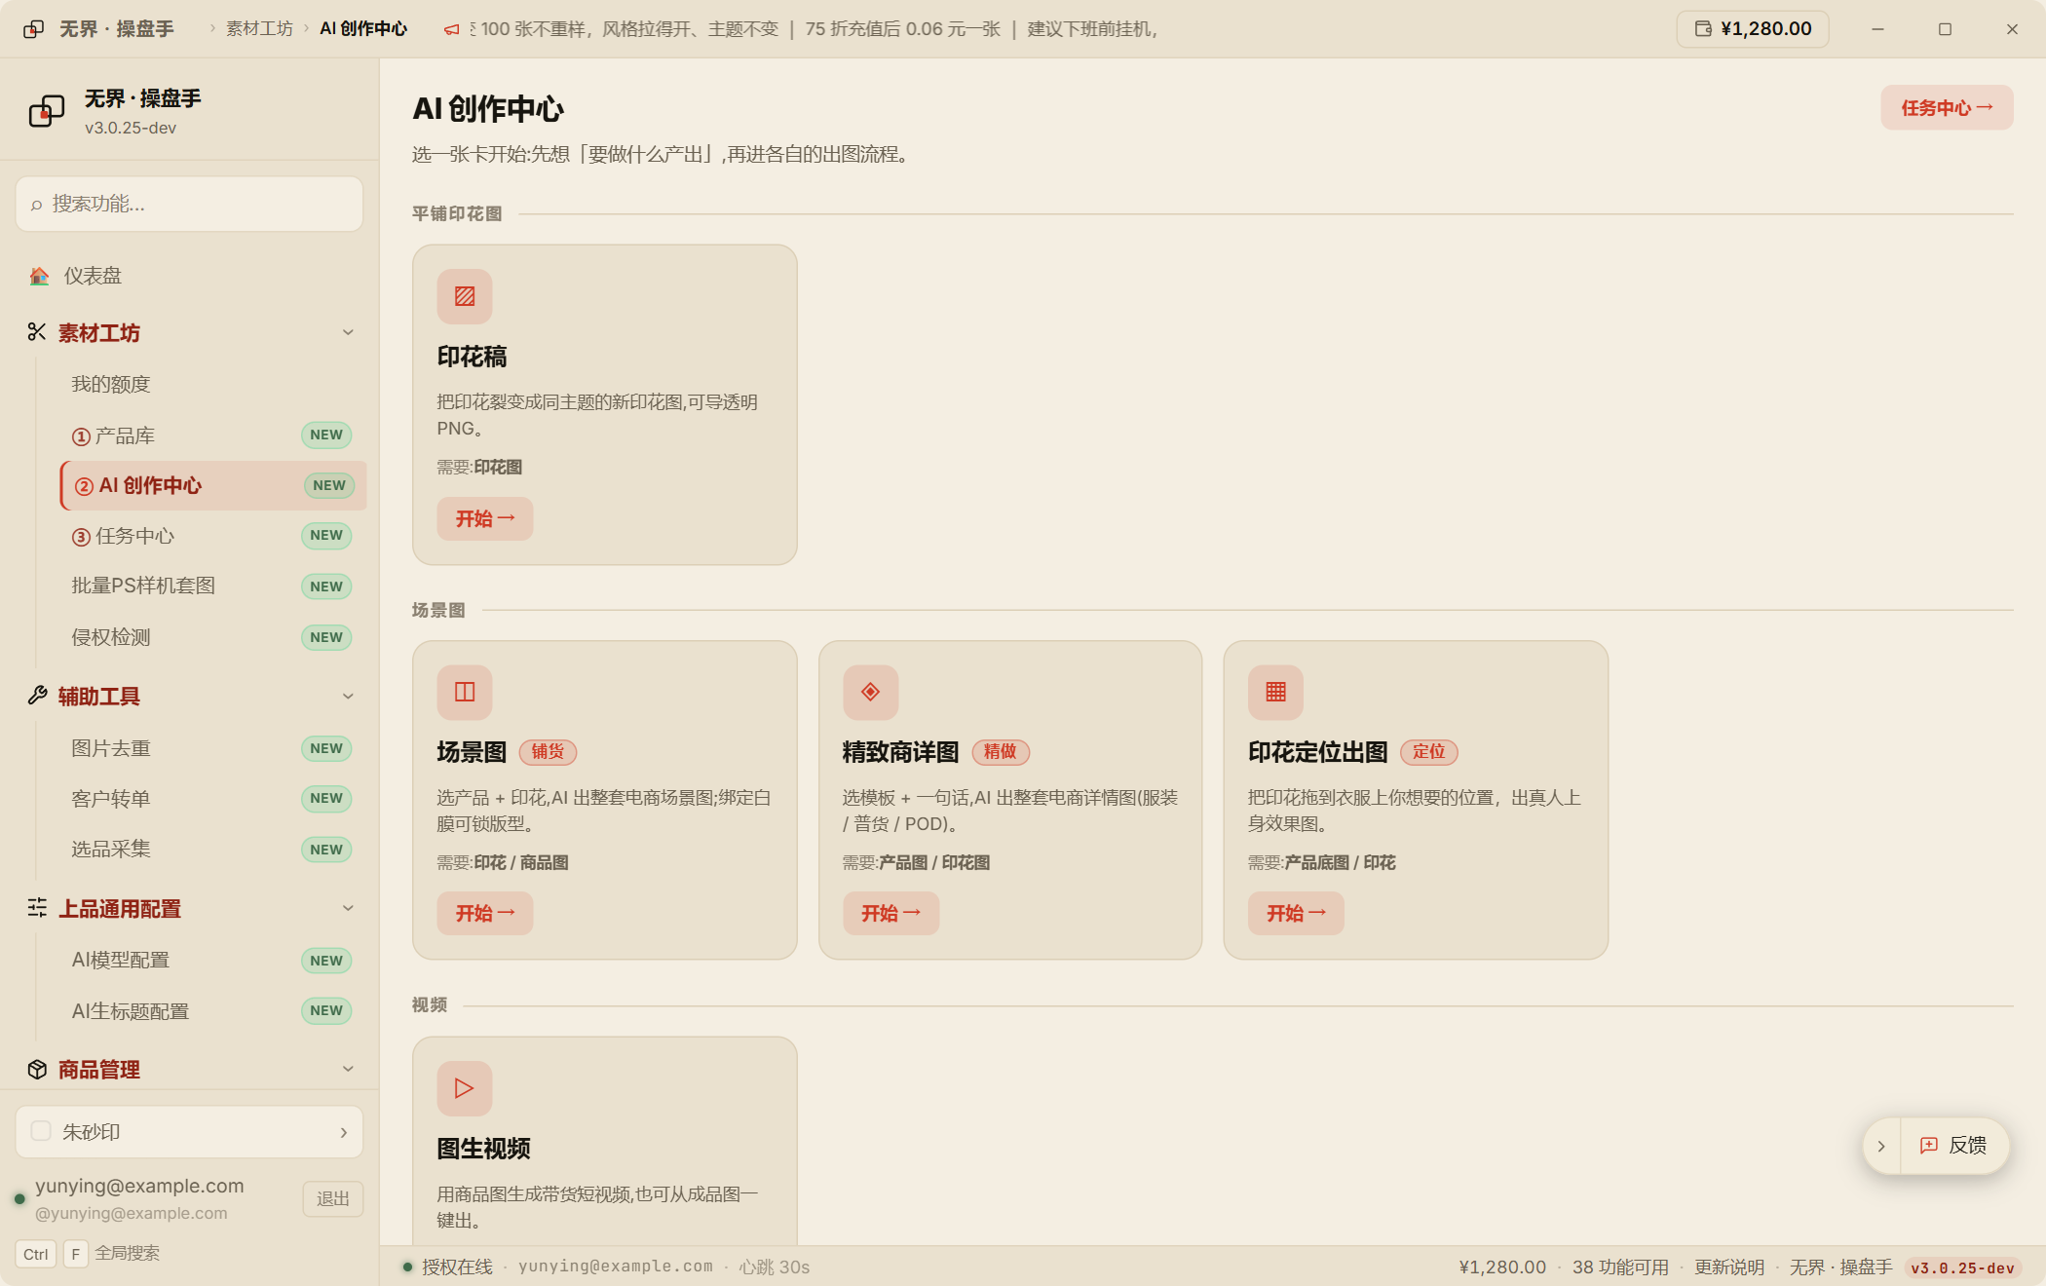Click the 商品管理 box icon
Viewport: 2046px width, 1286px height.
tap(37, 1069)
